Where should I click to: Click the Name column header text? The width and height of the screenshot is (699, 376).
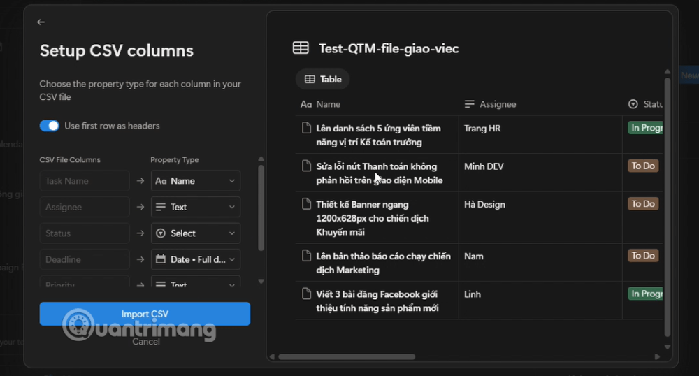point(328,104)
